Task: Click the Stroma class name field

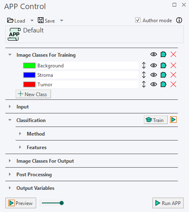Action: pyautogui.click(x=88, y=75)
